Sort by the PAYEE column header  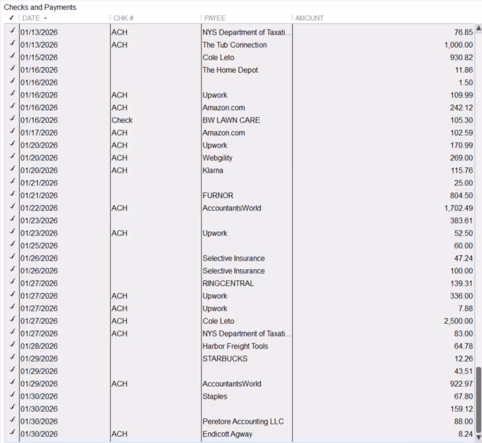click(215, 18)
